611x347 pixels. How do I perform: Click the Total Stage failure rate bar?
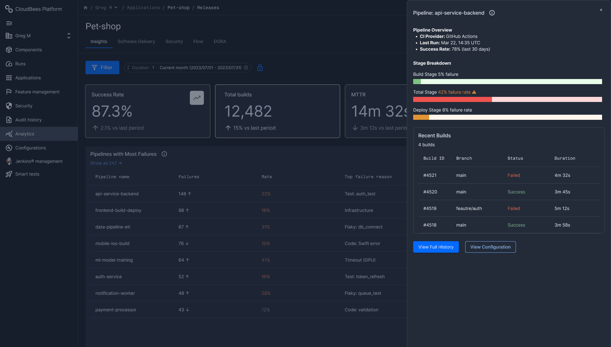point(507,99)
